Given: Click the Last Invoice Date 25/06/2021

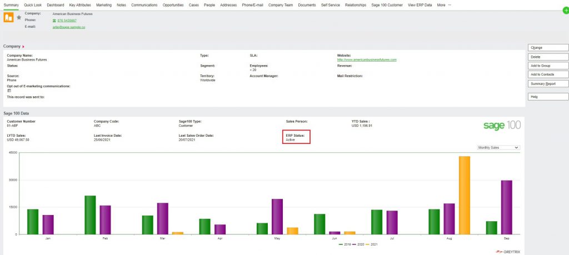Looking at the screenshot, I should [102, 139].
